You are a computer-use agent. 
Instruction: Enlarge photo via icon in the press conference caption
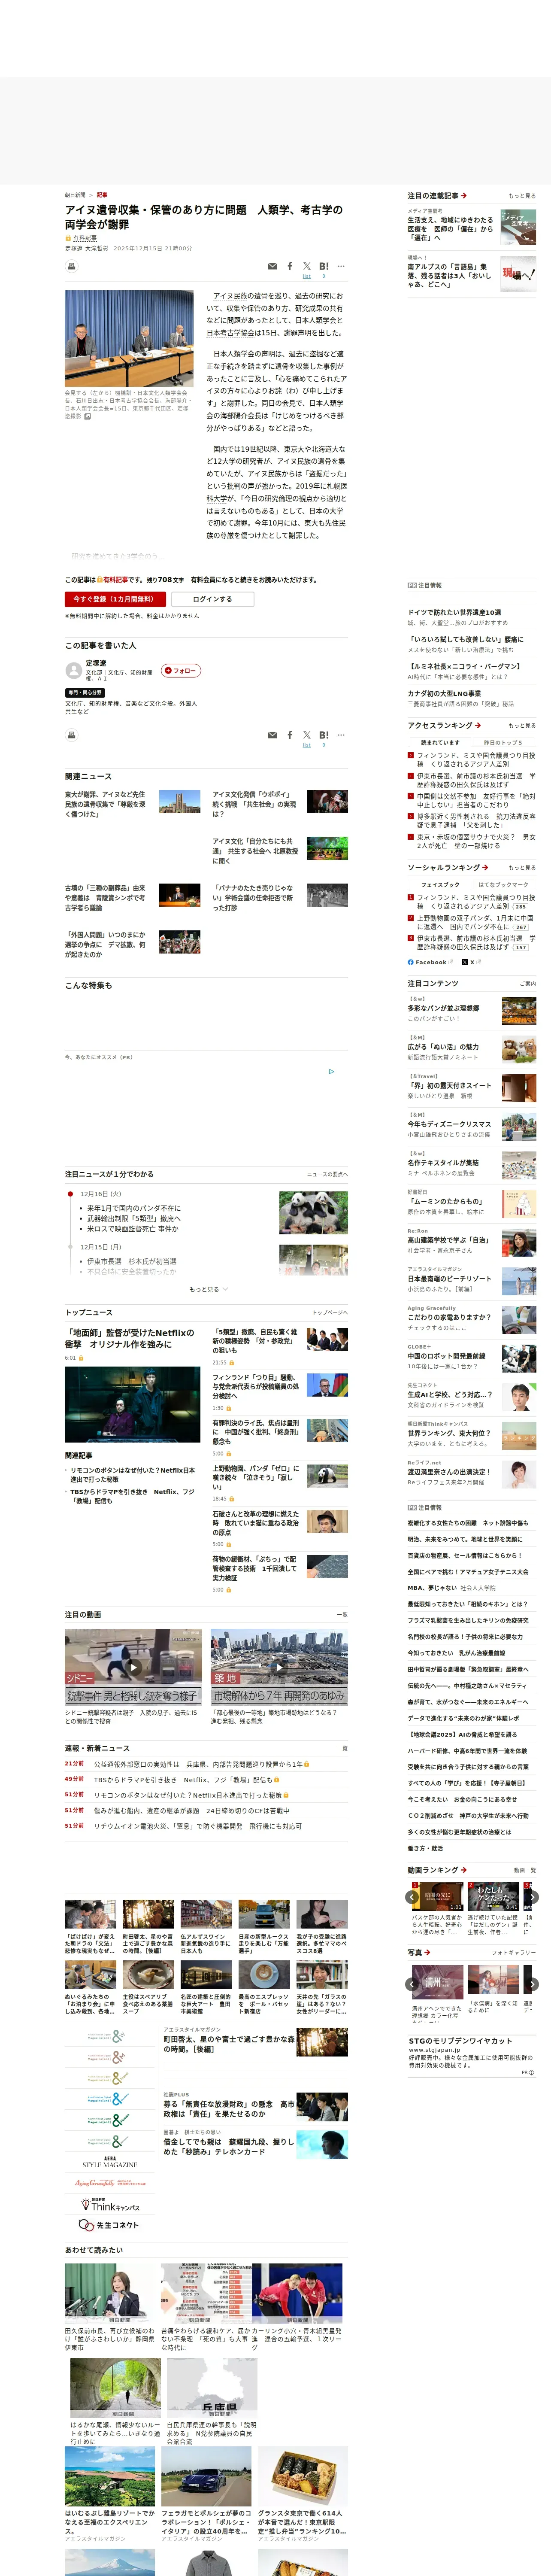[87, 417]
